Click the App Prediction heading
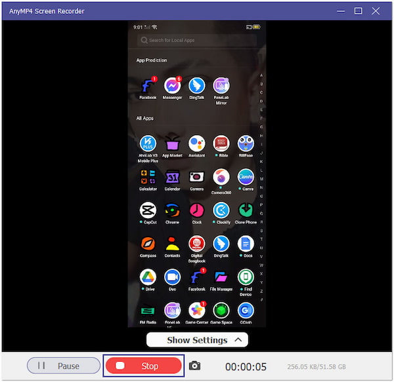Screen dimensions: 394x382 tap(152, 60)
